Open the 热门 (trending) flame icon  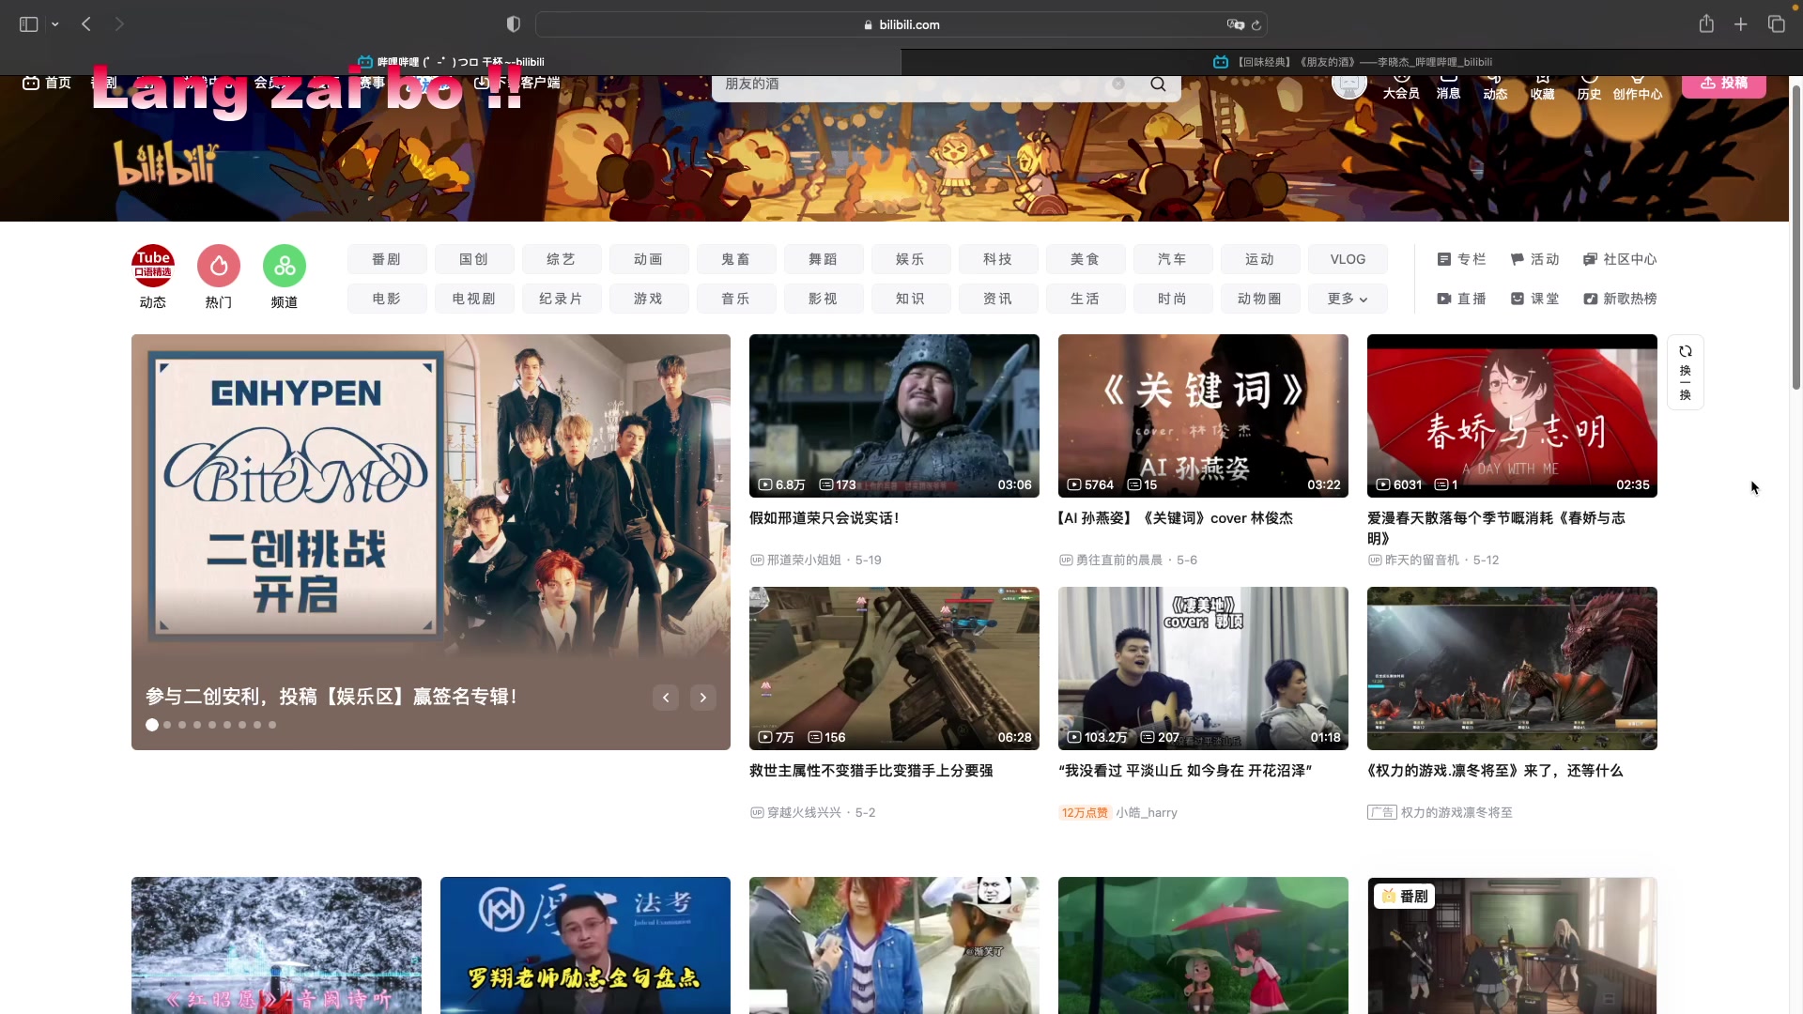(218, 267)
